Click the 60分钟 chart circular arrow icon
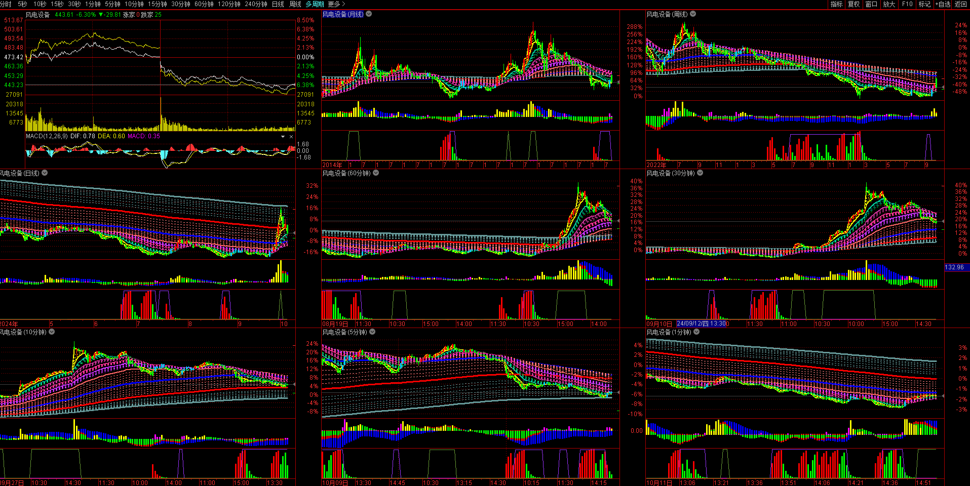 (376, 173)
